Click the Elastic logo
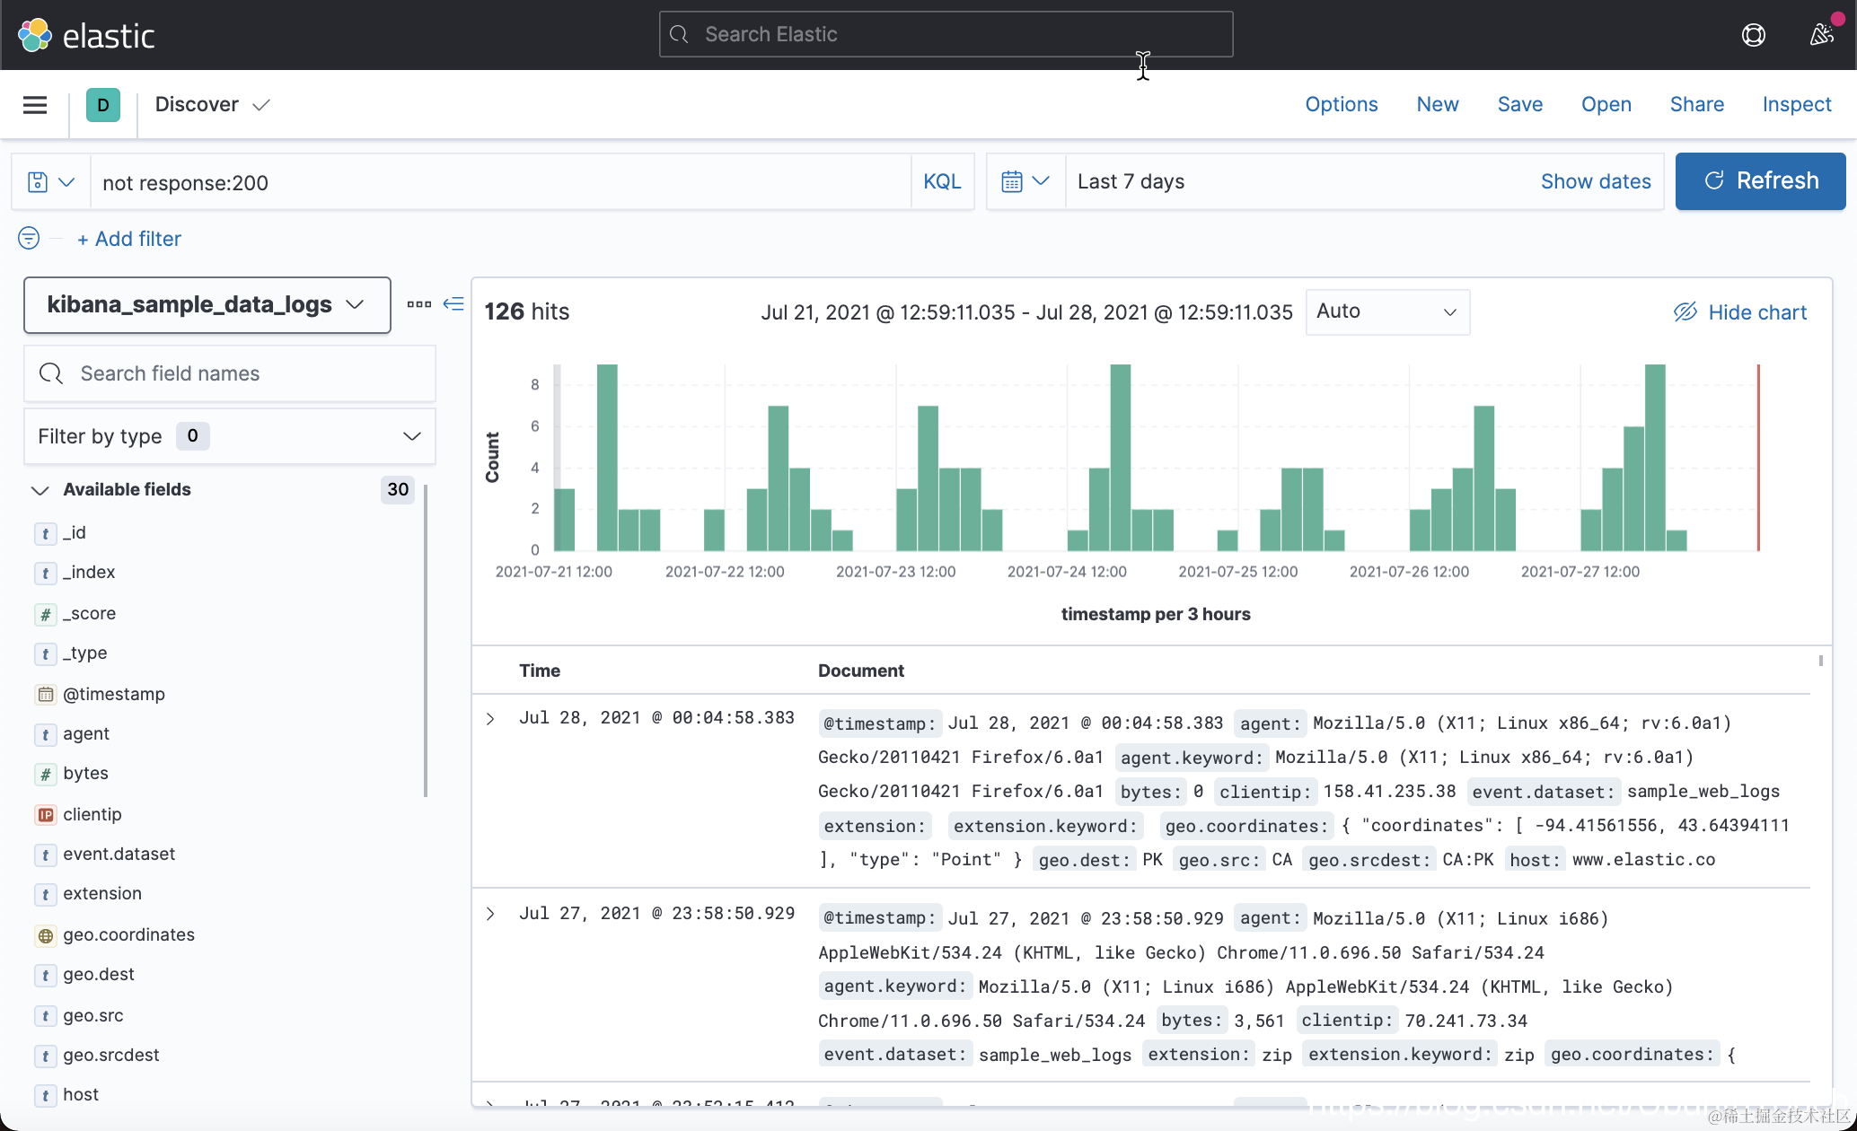Screen dimensions: 1857x1131 pyautogui.click(x=86, y=35)
